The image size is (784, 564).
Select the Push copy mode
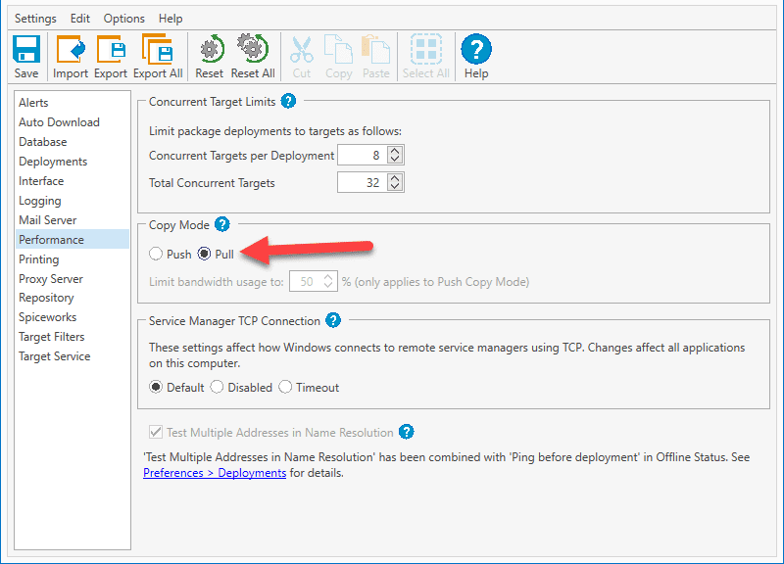(156, 254)
